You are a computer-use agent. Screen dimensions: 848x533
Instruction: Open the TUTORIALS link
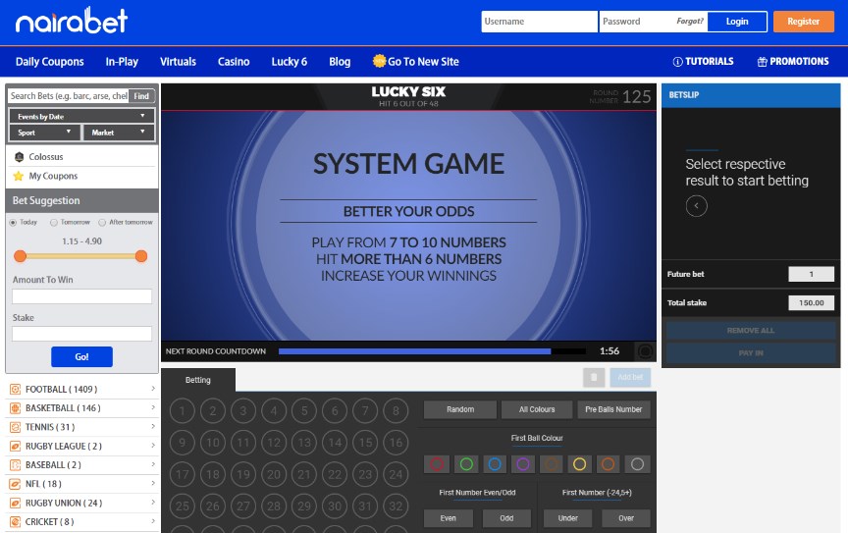click(x=703, y=61)
